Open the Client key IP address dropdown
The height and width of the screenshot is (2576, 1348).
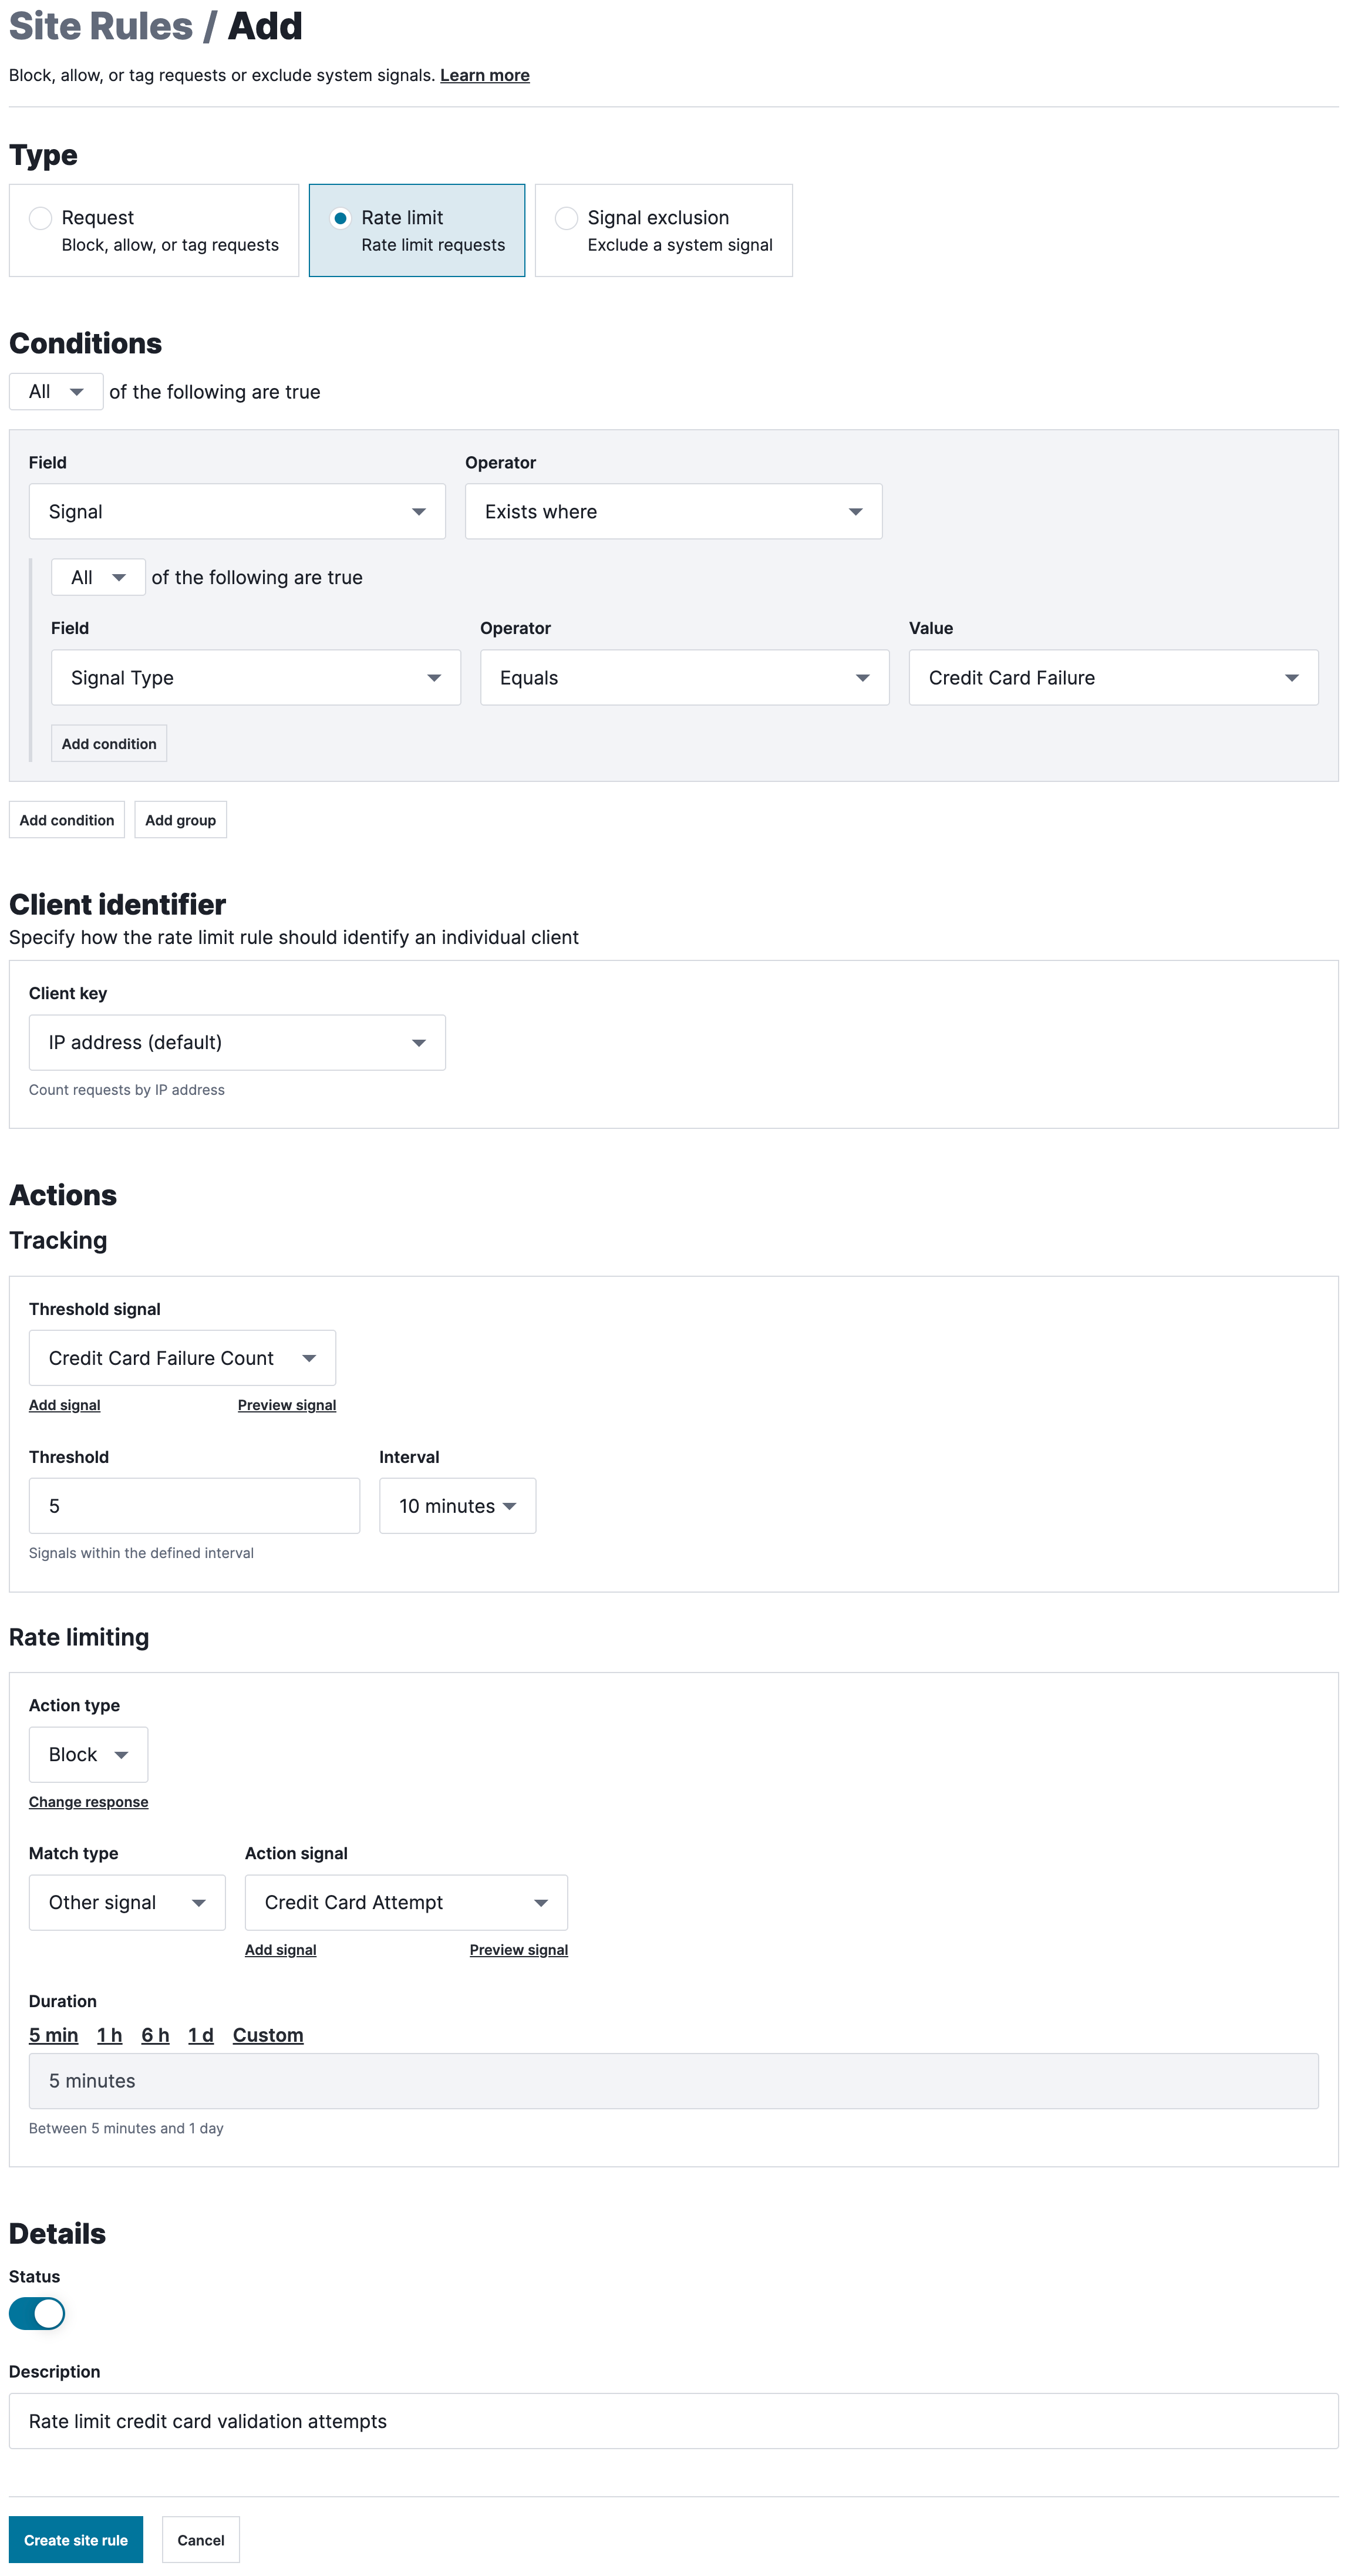(237, 1043)
